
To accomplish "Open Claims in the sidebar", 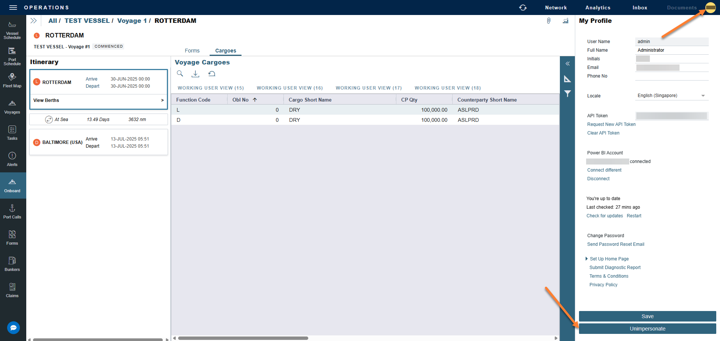I will tap(12, 291).
